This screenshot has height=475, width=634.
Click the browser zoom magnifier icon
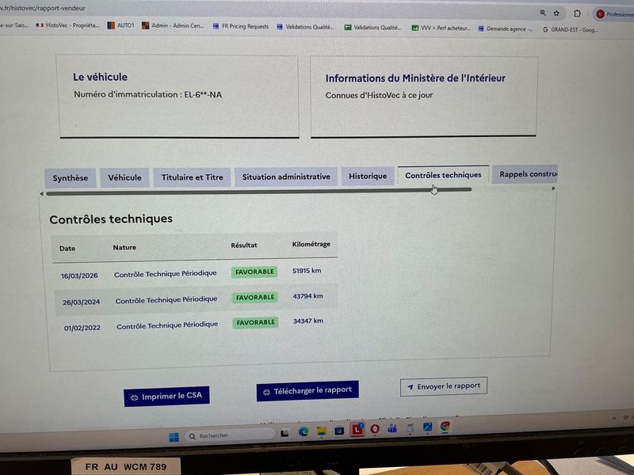(x=543, y=13)
